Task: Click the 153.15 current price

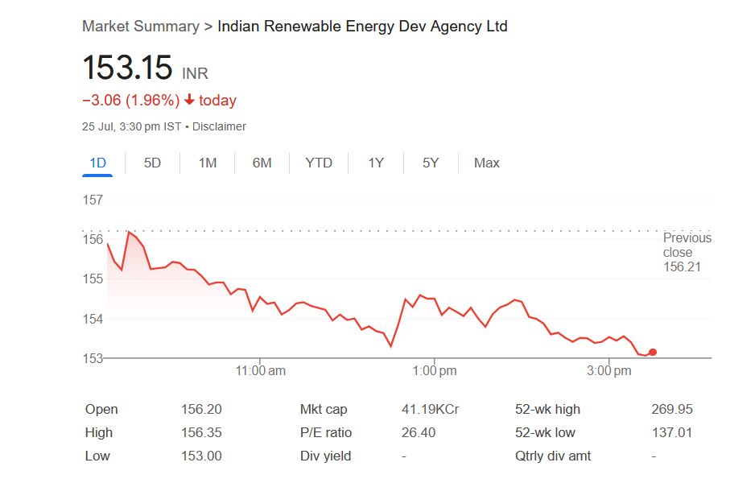Action: 127,68
